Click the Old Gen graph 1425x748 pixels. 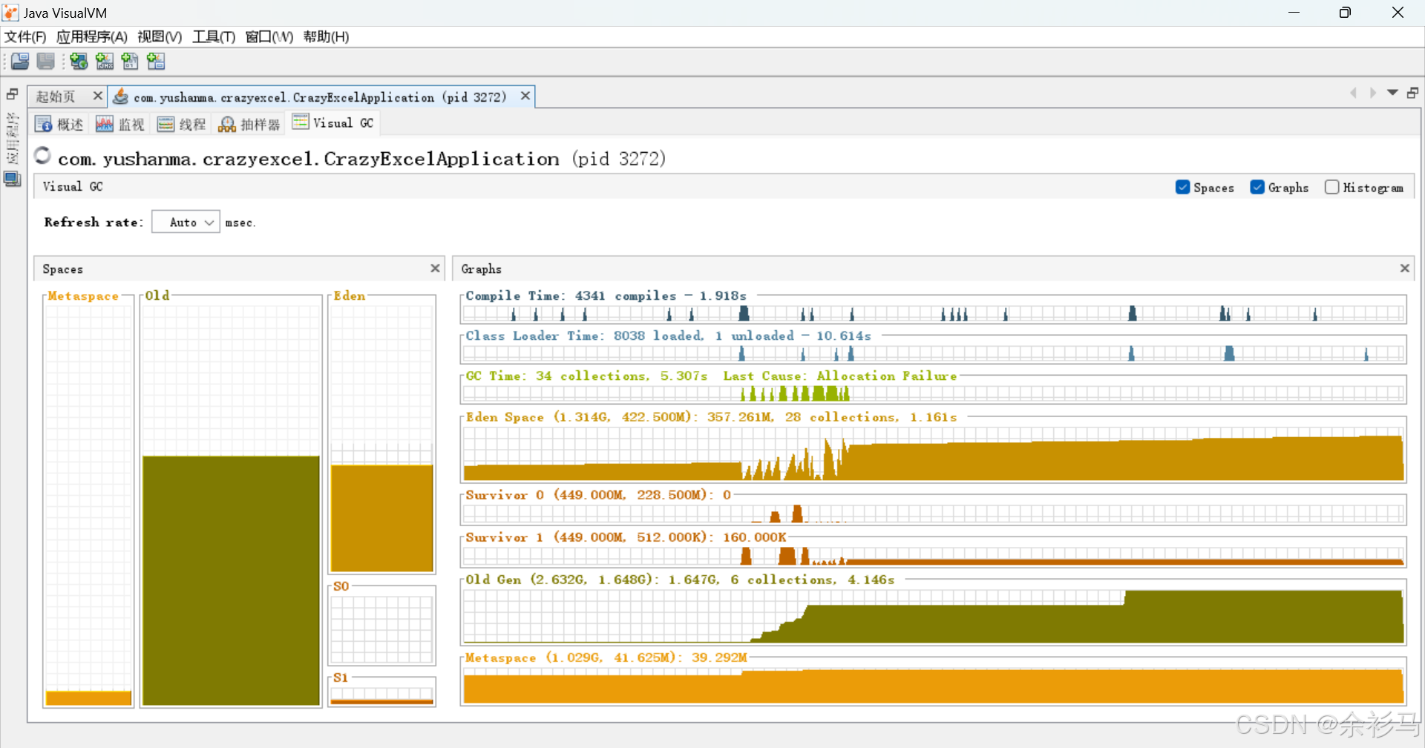pyautogui.click(x=934, y=616)
